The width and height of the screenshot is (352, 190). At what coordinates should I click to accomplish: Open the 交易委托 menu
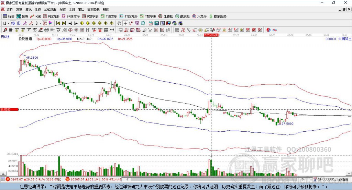point(93,9)
